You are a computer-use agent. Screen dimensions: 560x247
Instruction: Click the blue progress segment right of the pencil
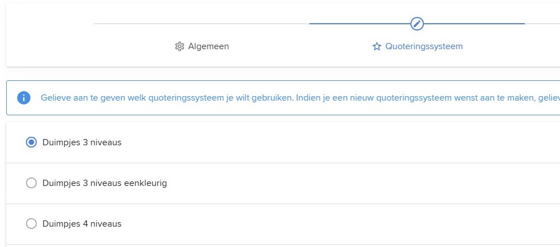[474, 24]
